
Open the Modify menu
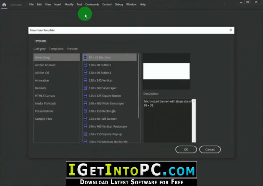[69, 4]
